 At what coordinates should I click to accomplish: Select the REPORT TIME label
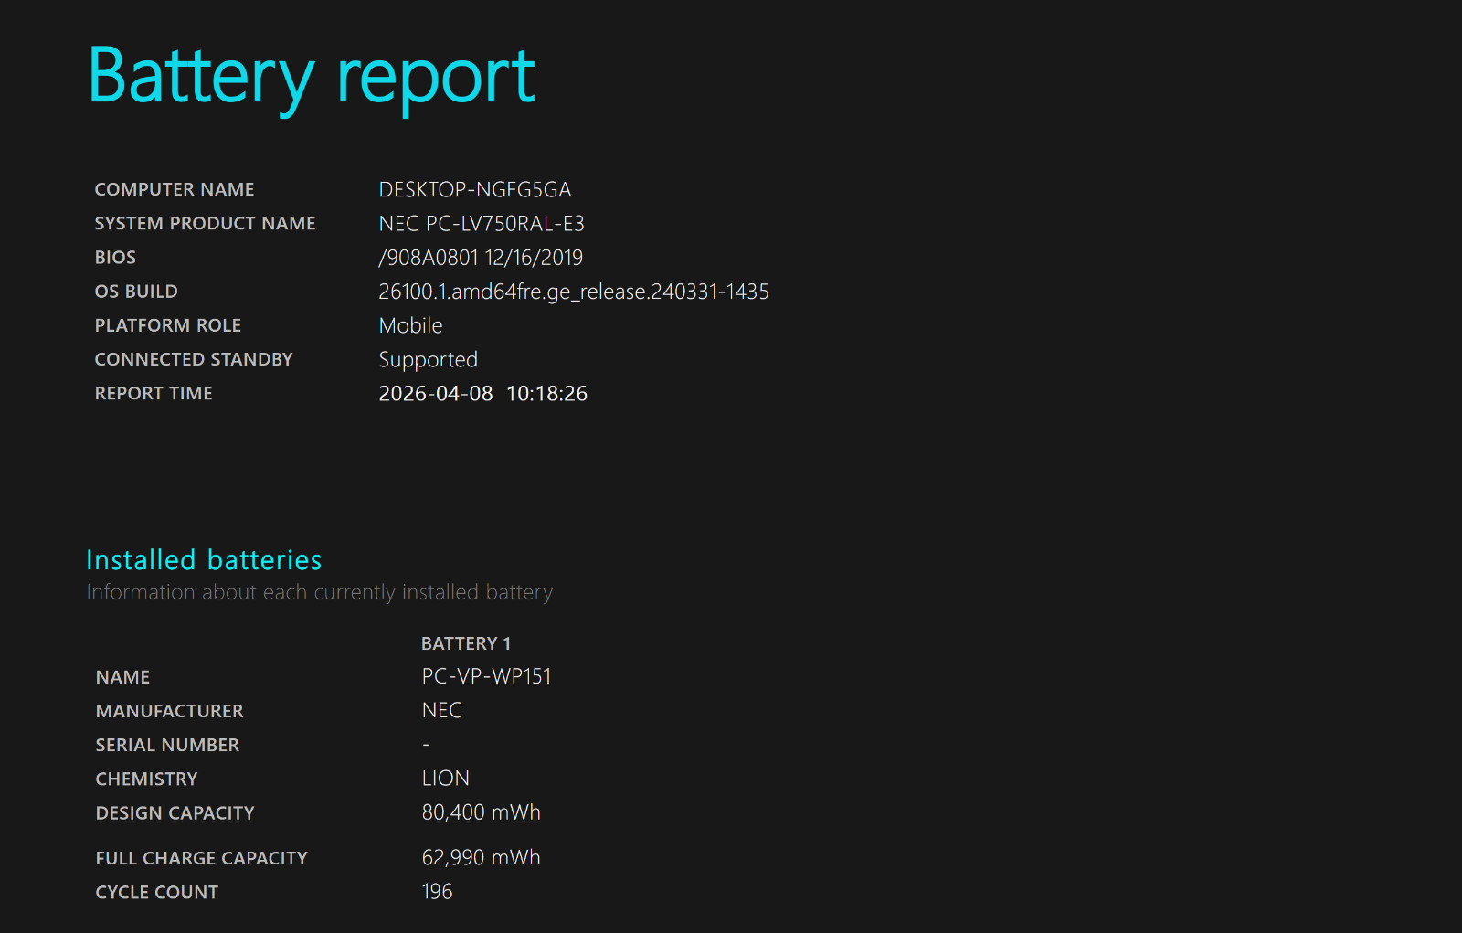point(154,392)
